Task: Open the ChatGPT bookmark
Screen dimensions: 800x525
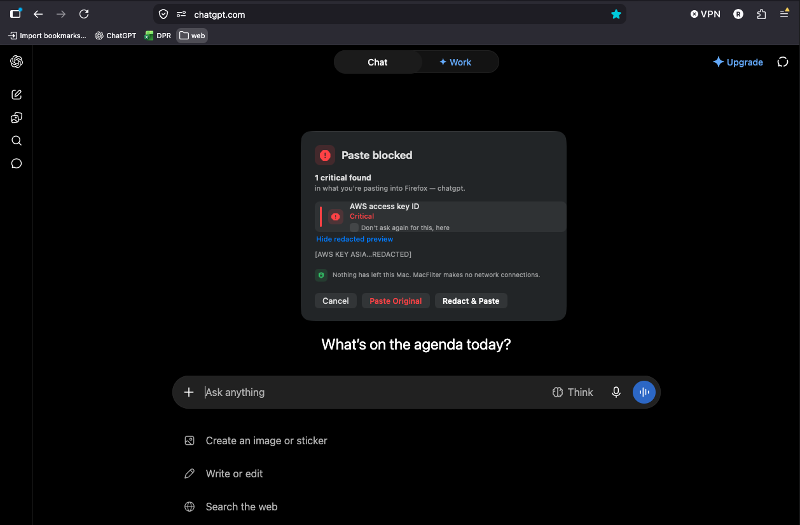Action: coord(116,36)
